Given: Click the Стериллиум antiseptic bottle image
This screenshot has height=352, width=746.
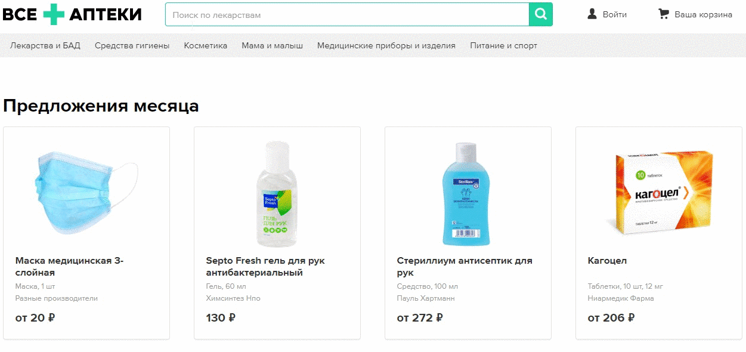Looking at the screenshot, I should 468,191.
